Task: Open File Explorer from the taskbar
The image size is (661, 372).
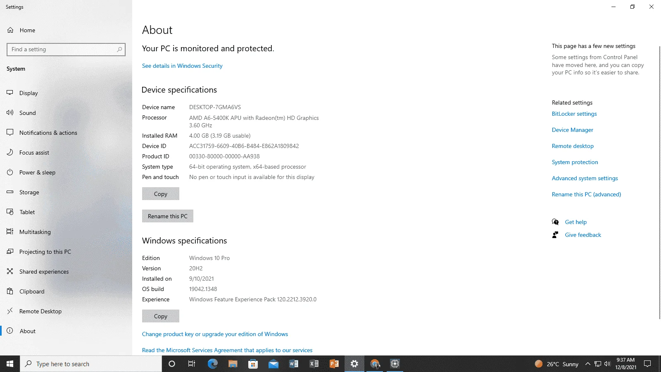Action: click(x=233, y=364)
